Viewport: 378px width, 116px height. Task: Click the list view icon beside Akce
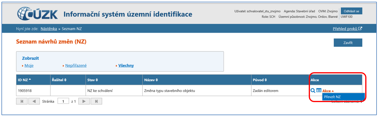coord(319,91)
